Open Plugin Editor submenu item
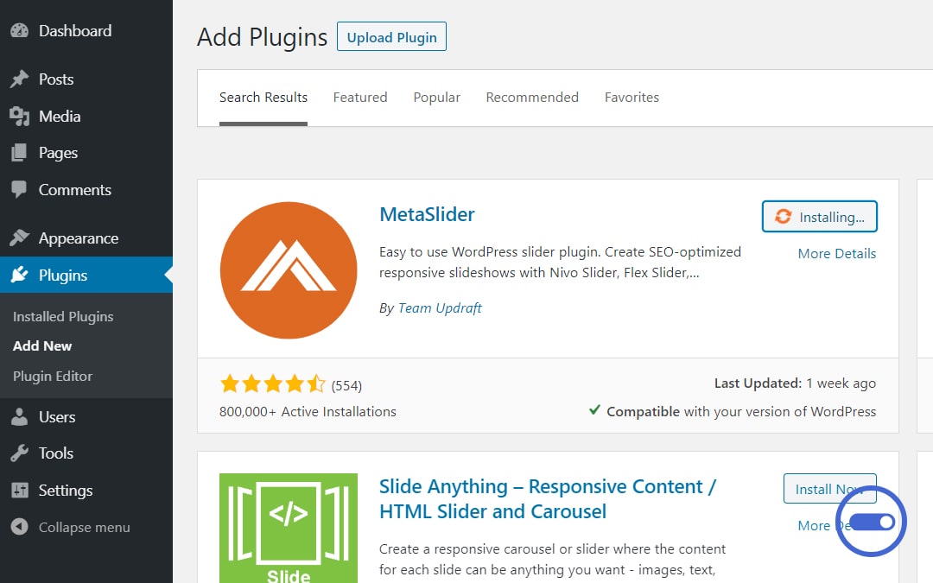 [x=53, y=376]
